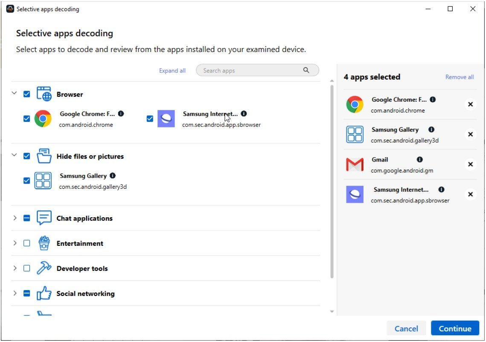Click the com.android.chrome text in Browser group
The height and width of the screenshot is (342, 486).
tap(86, 125)
